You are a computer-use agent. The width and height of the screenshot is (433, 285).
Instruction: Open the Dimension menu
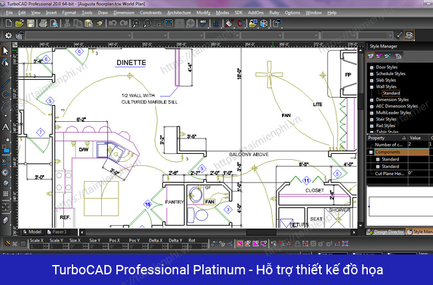coord(124,13)
